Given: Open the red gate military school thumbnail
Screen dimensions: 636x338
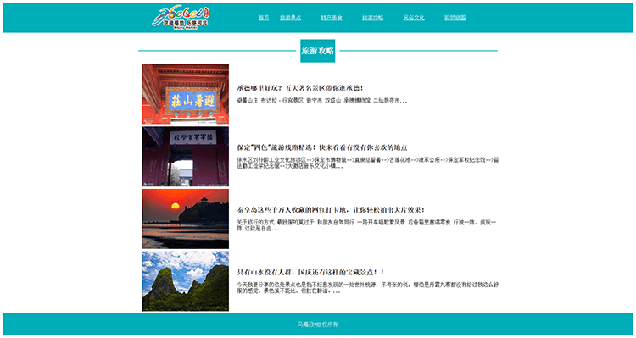Looking at the screenshot, I should coord(186,157).
